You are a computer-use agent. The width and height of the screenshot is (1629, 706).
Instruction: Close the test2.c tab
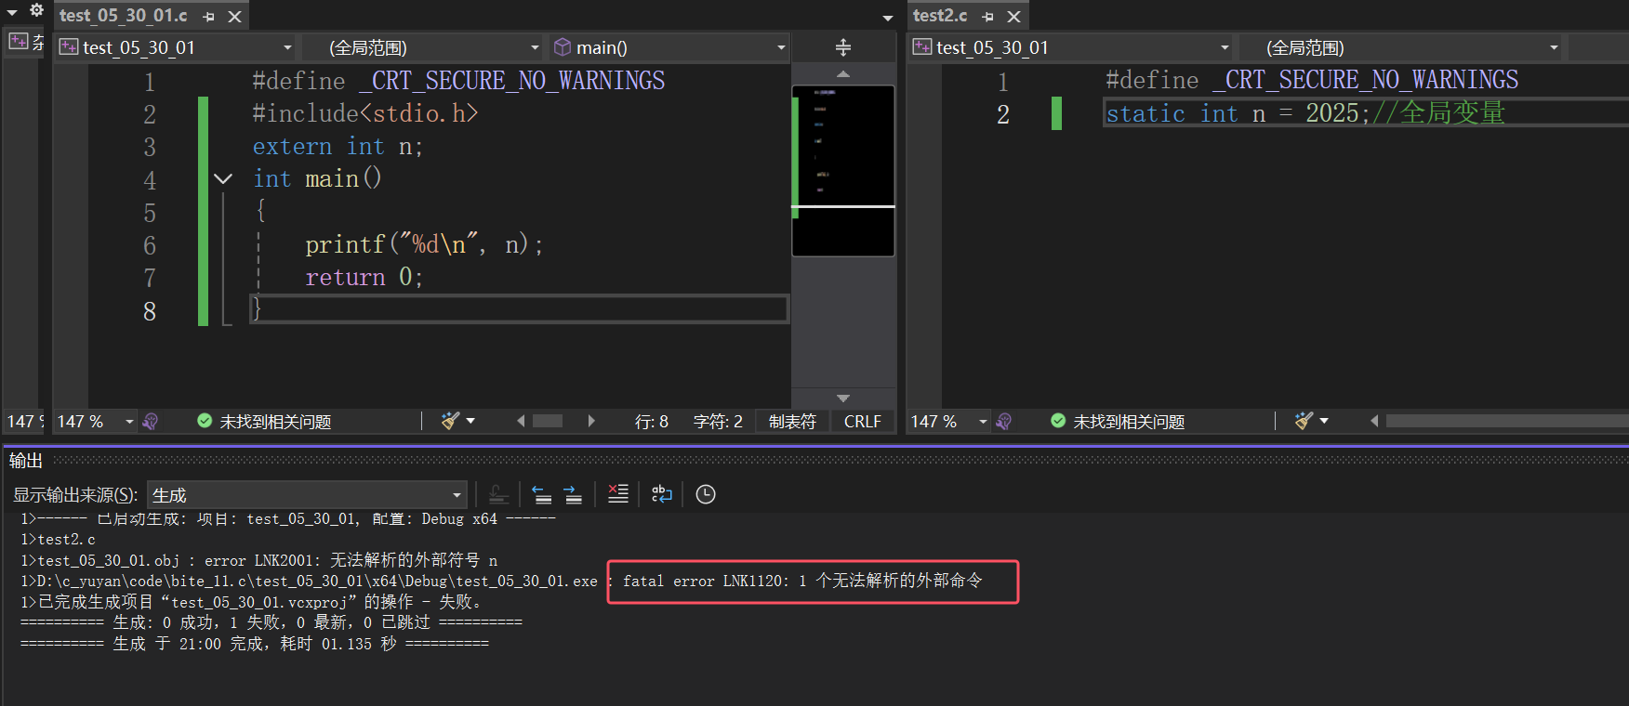pos(1014,17)
